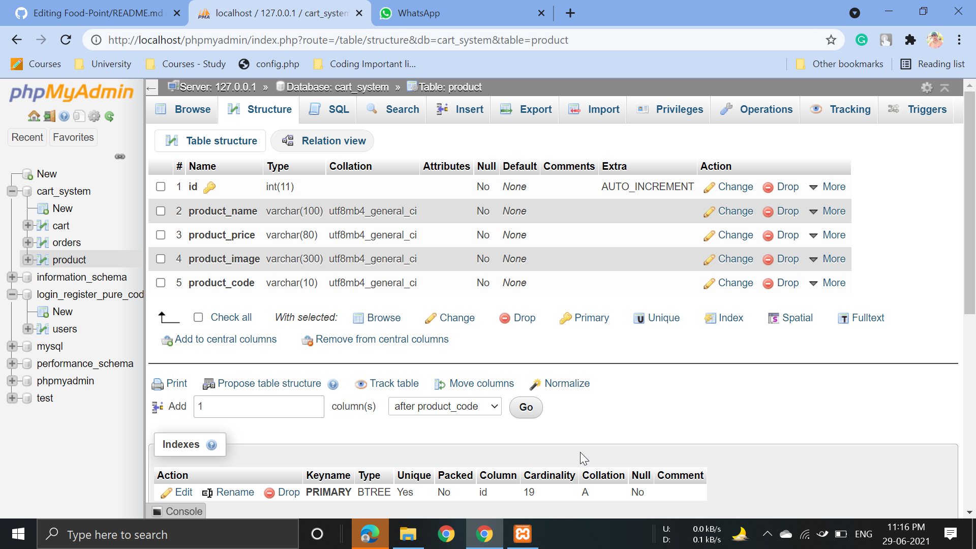Reload the navigation panel icon
The image size is (976, 549).
pyautogui.click(x=109, y=116)
